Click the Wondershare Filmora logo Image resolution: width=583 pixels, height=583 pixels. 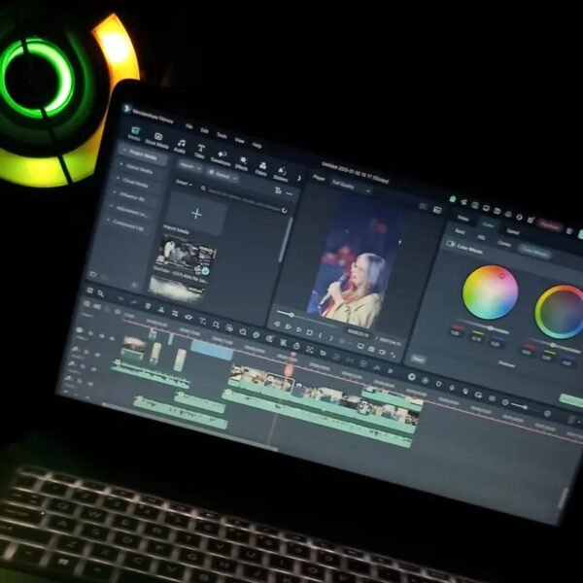pyautogui.click(x=127, y=109)
